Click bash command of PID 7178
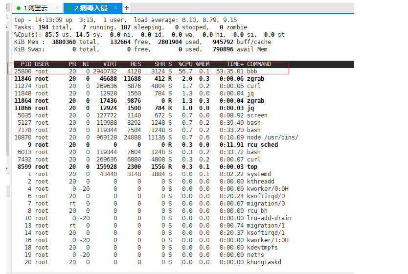Image resolution: width=408 pixels, height=274 pixels. pos(254,130)
